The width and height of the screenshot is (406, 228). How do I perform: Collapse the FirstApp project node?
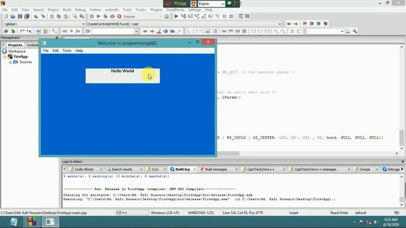tap(4, 56)
